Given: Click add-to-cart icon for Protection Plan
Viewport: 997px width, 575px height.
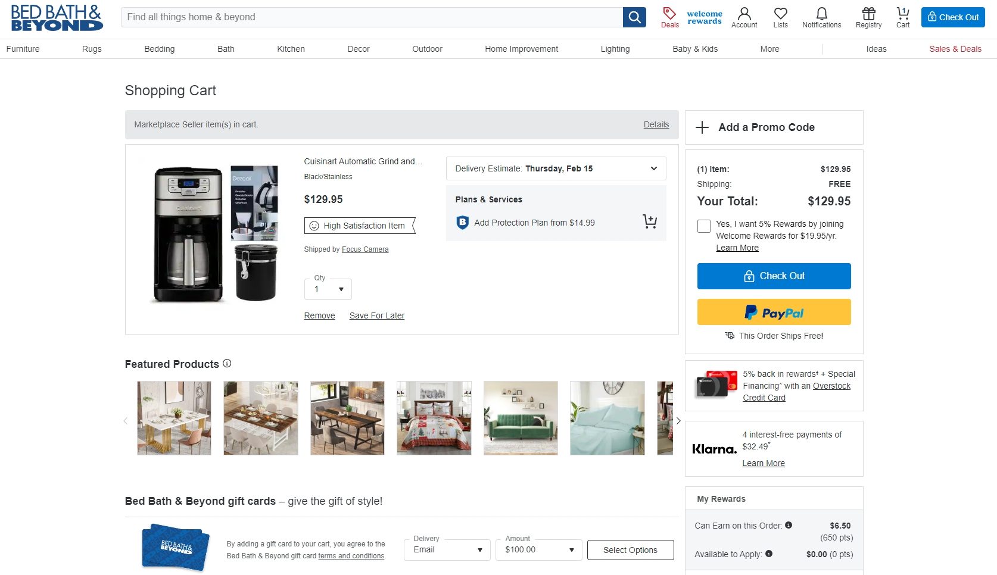Looking at the screenshot, I should pos(650,222).
